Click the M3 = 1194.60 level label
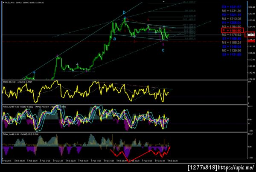The image size is (256, 172). 232,27
